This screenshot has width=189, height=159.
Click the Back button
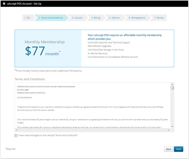[169, 149]
